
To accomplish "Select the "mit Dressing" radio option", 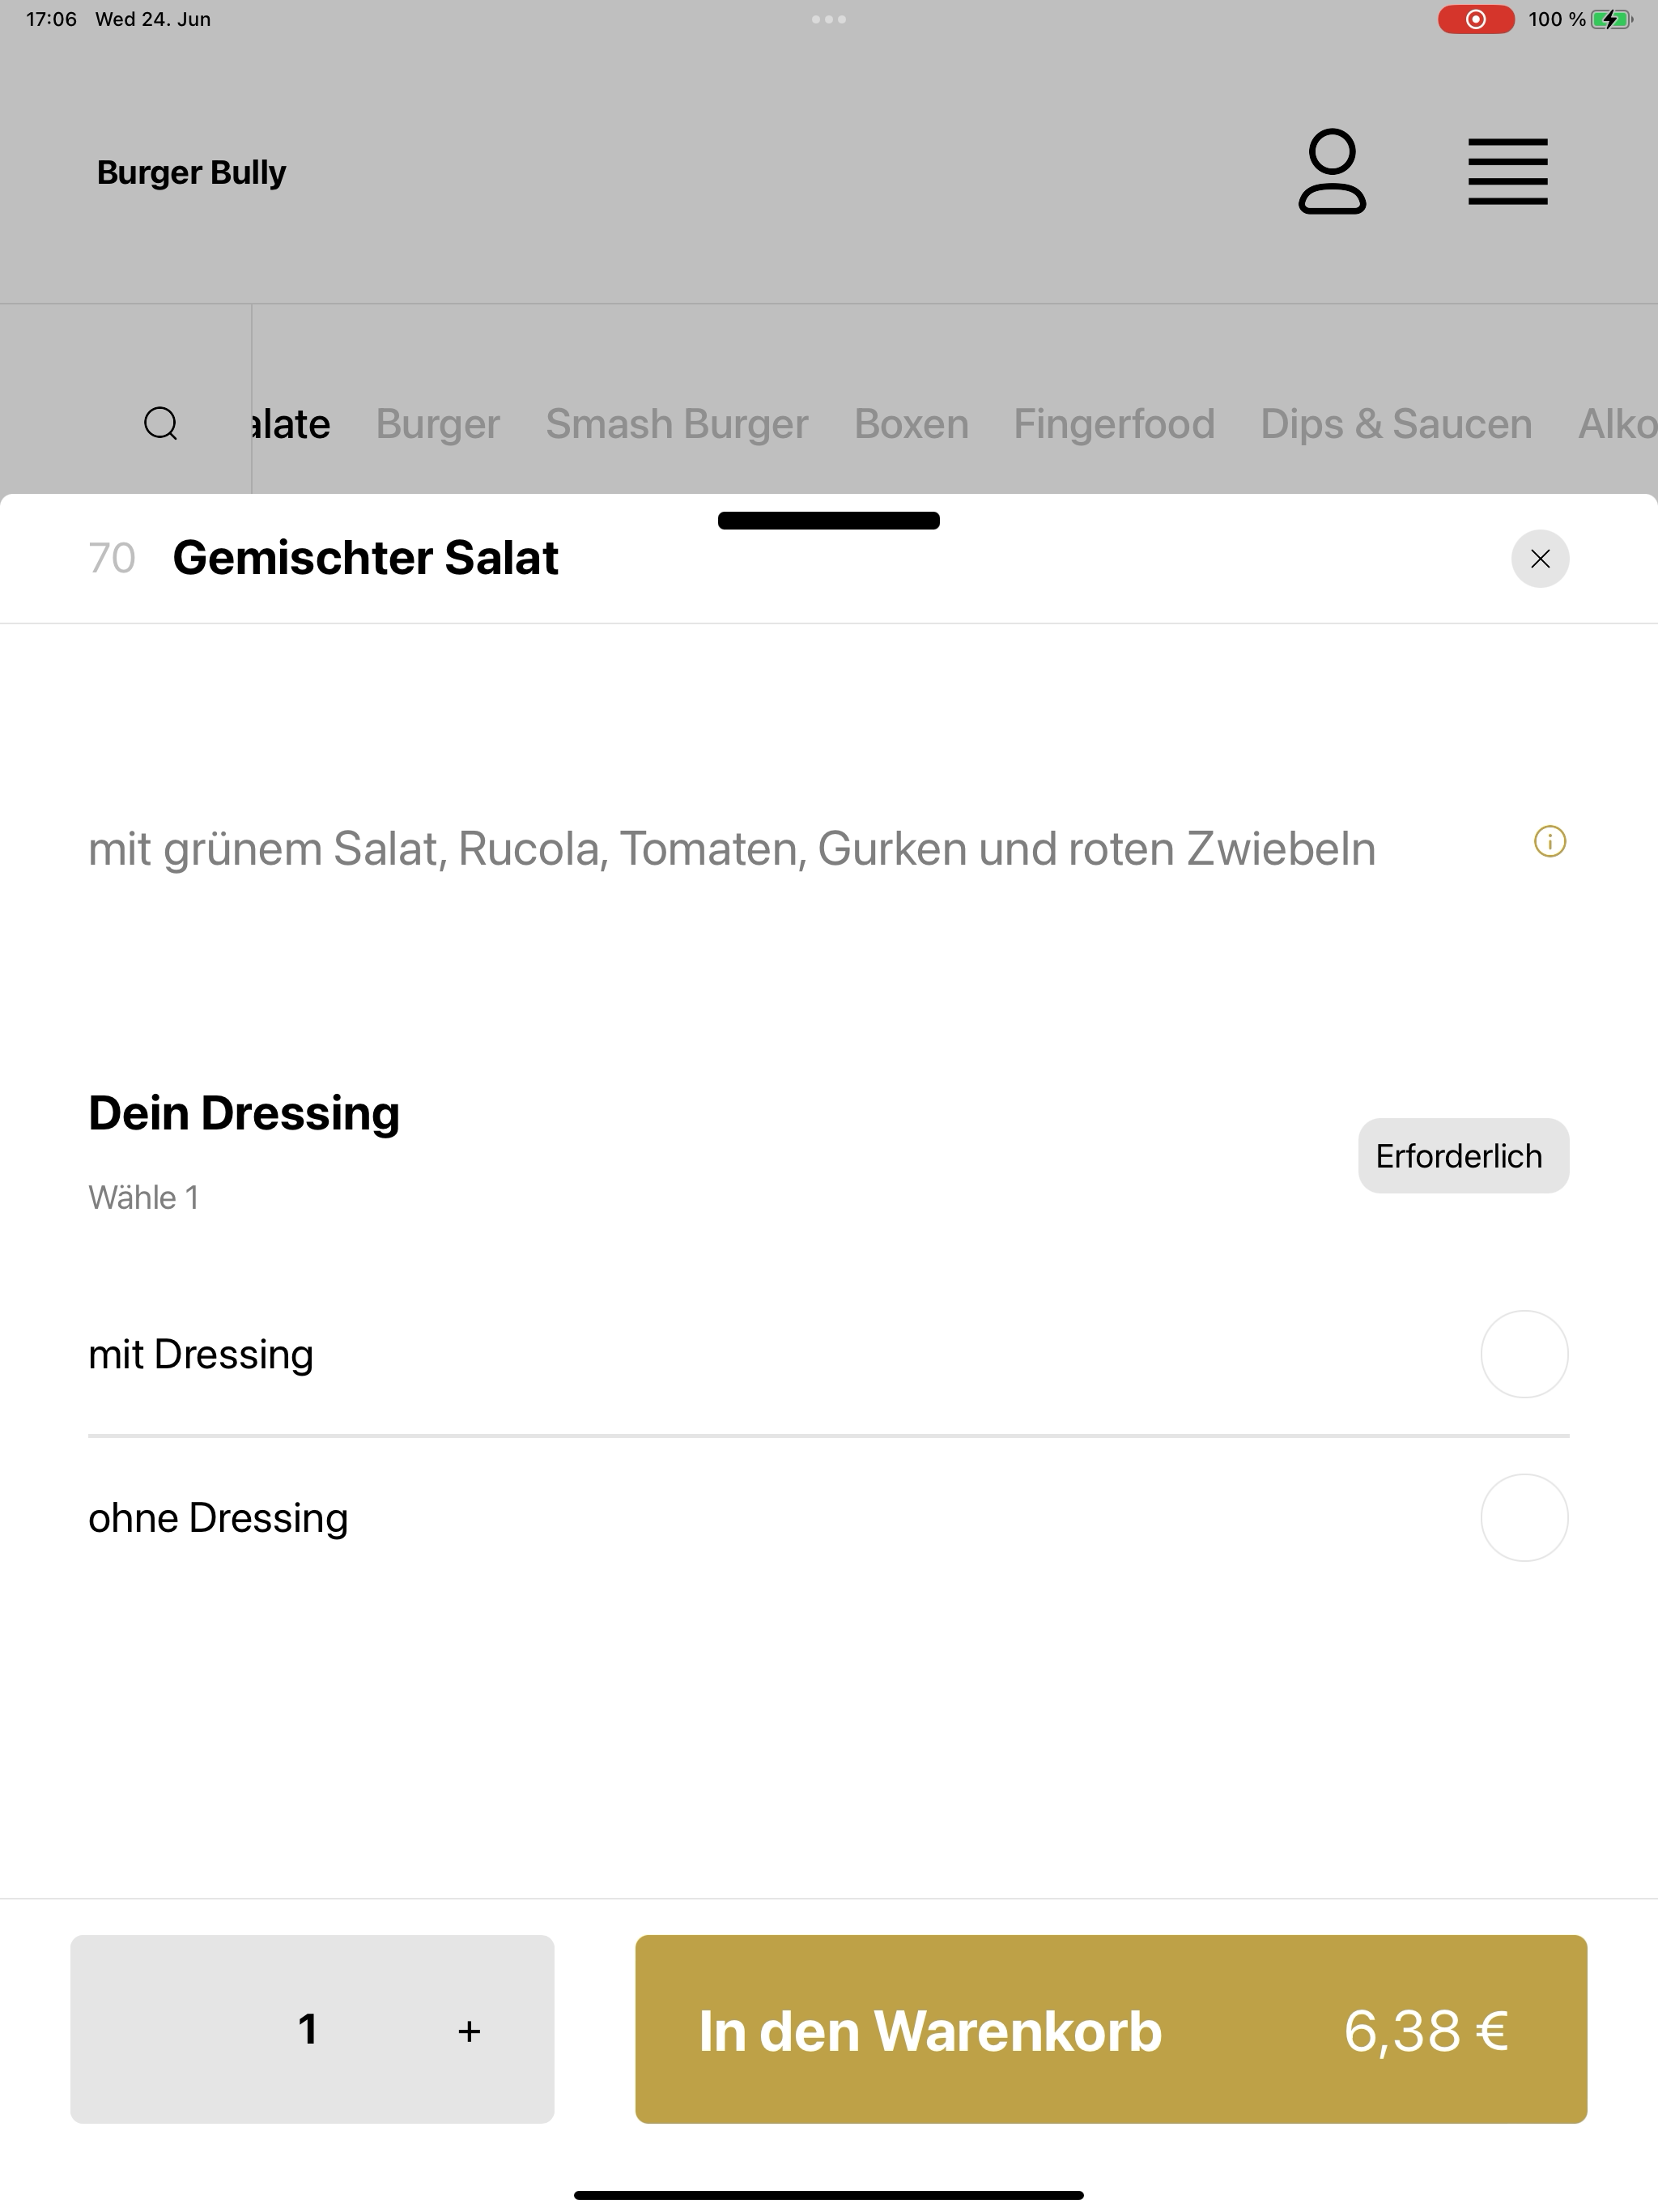I will 1524,1354.
